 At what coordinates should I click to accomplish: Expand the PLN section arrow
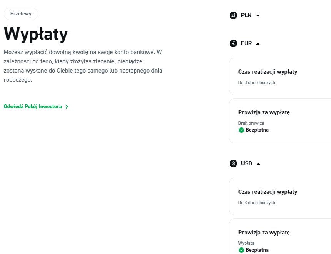coord(258,16)
